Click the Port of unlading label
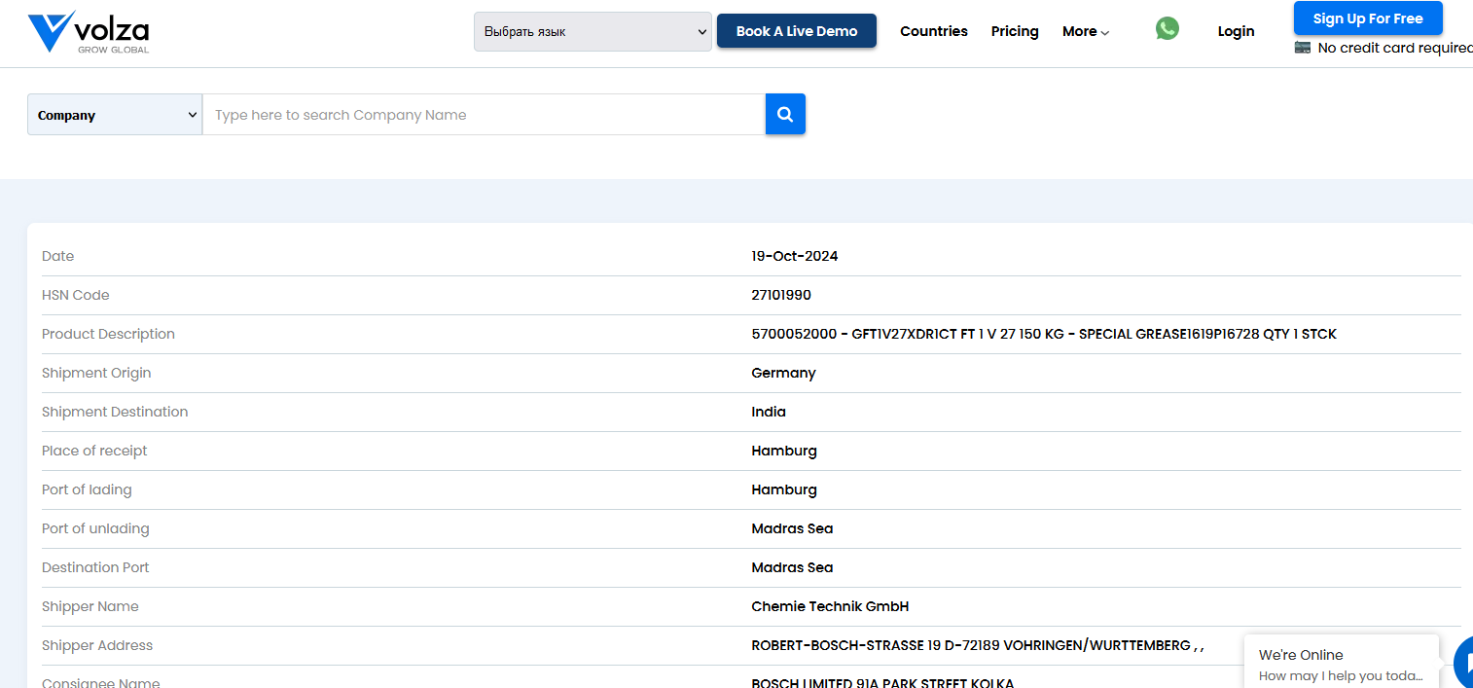This screenshot has height=688, width=1473. pos(95,528)
